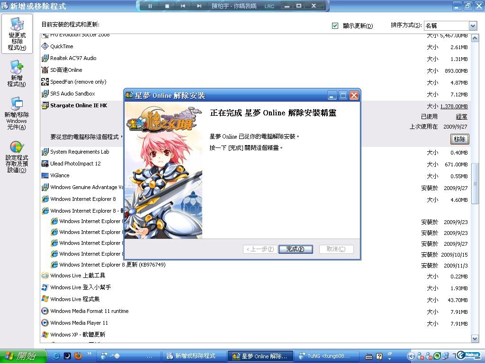
Task: Select 'SpeedFan (remove only)' entry text
Action: coord(78,82)
